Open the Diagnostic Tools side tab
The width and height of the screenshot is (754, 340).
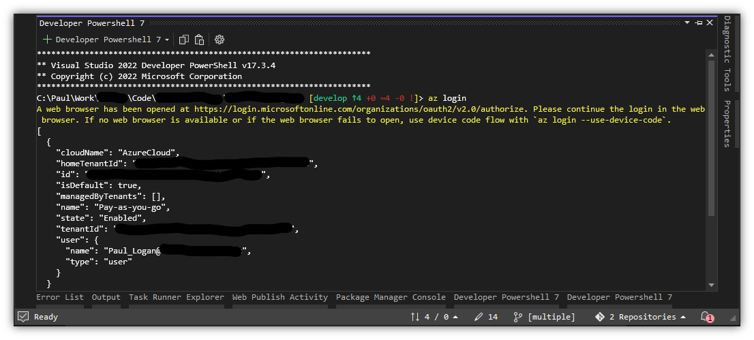pyautogui.click(x=727, y=53)
